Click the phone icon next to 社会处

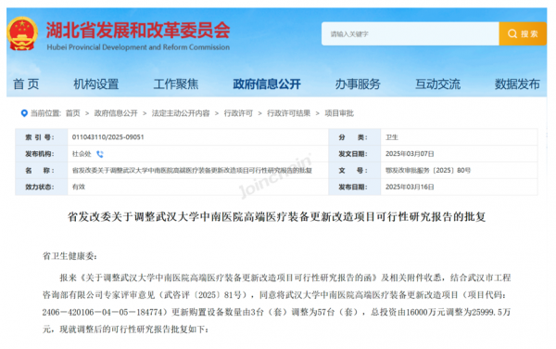pos(100,154)
